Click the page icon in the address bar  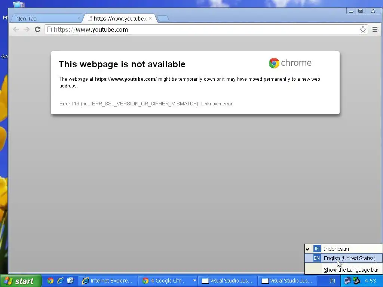click(x=49, y=30)
